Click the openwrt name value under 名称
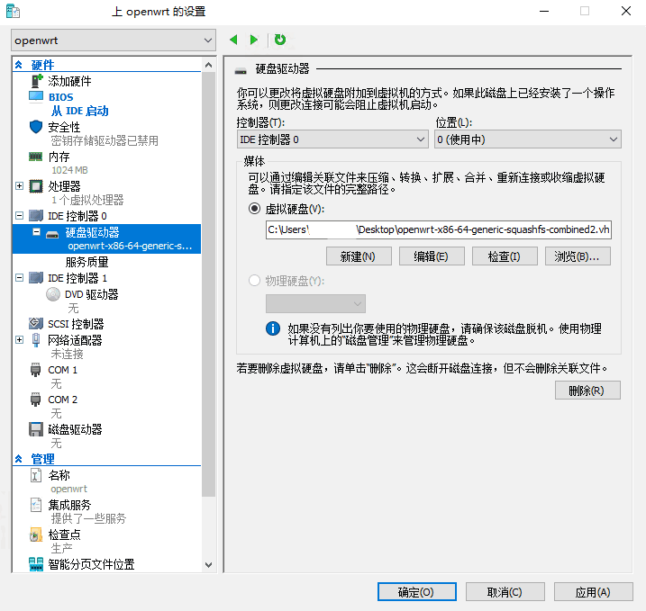The height and width of the screenshot is (611, 646). 68,489
